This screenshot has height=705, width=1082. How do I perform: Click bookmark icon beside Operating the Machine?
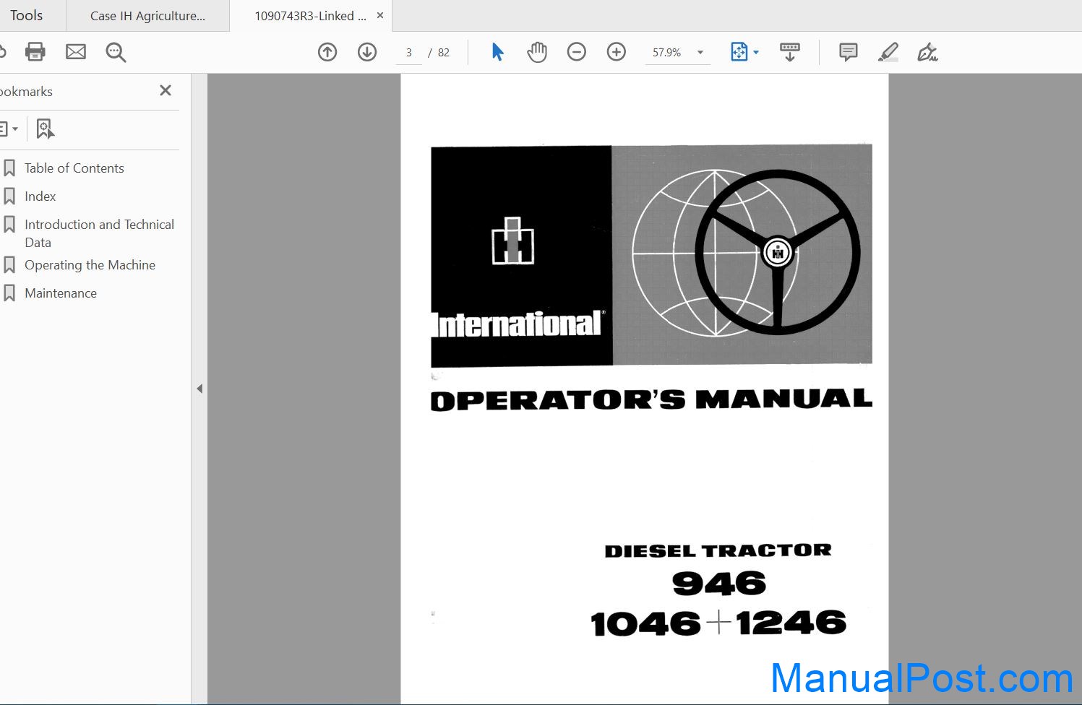pos(9,265)
